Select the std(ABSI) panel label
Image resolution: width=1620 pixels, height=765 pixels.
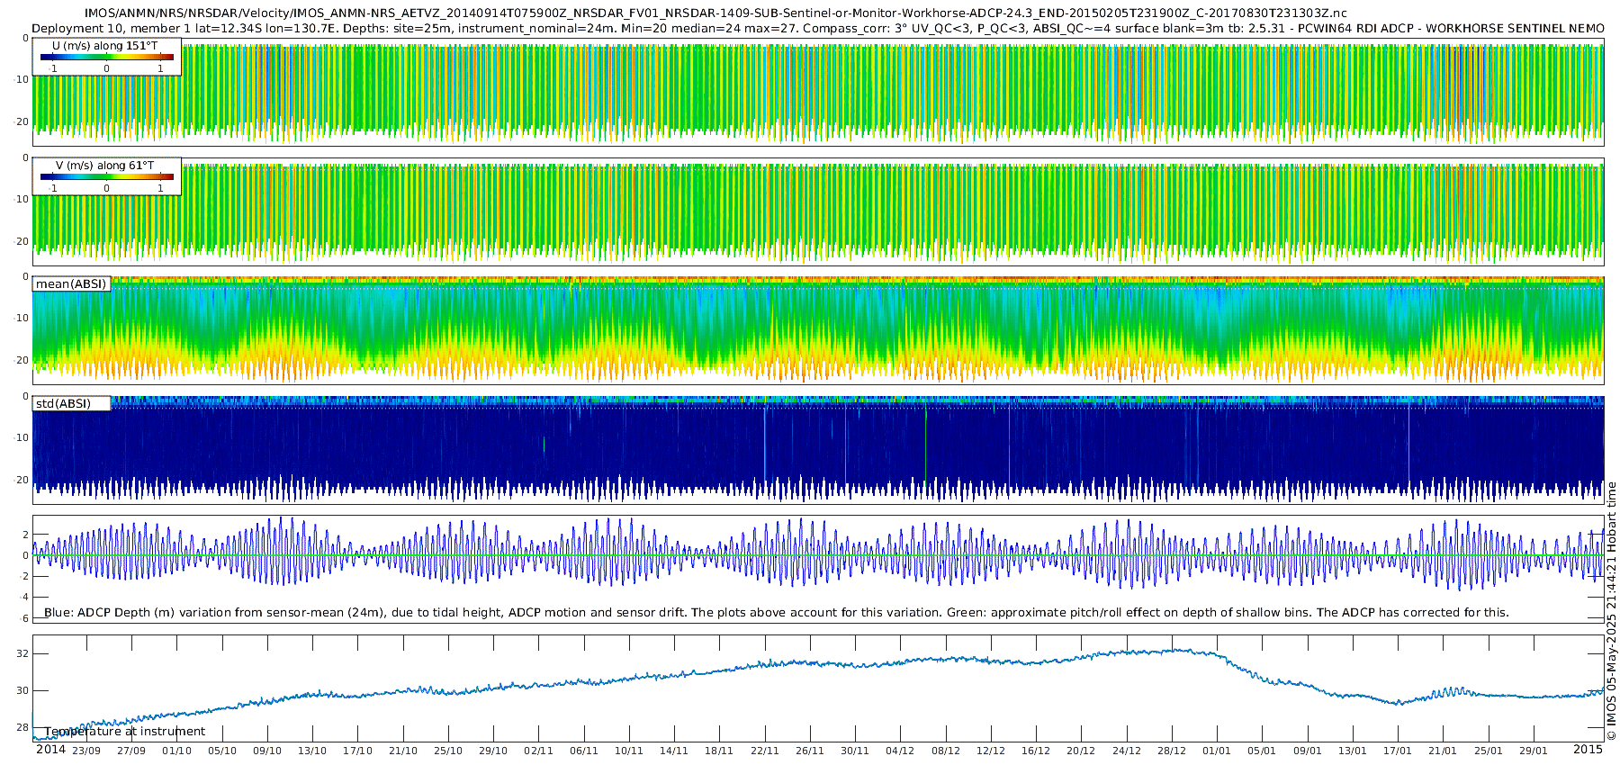[63, 404]
